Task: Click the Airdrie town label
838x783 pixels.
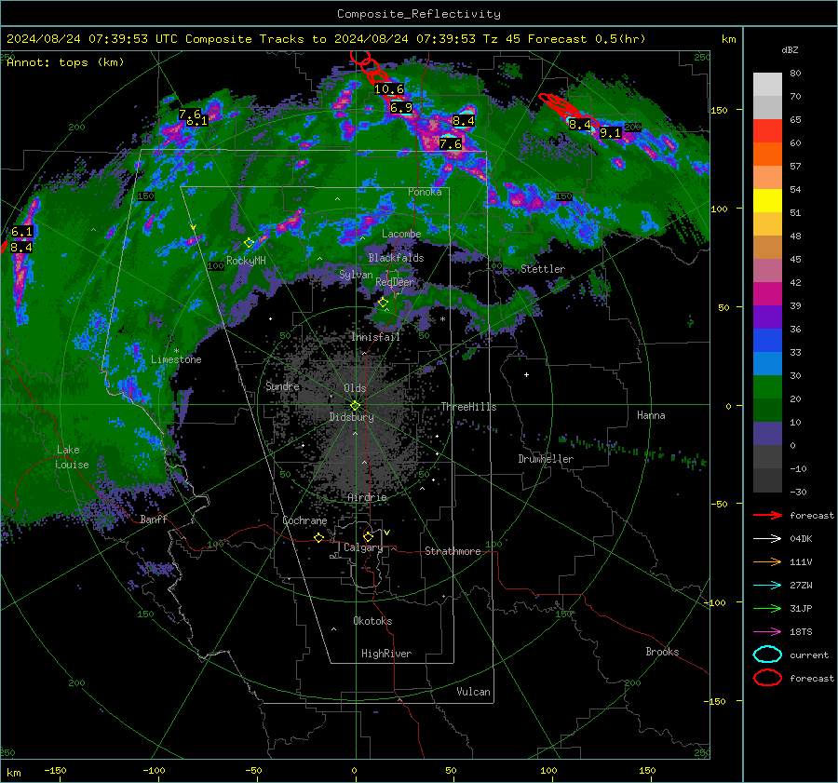Action: click(x=367, y=497)
